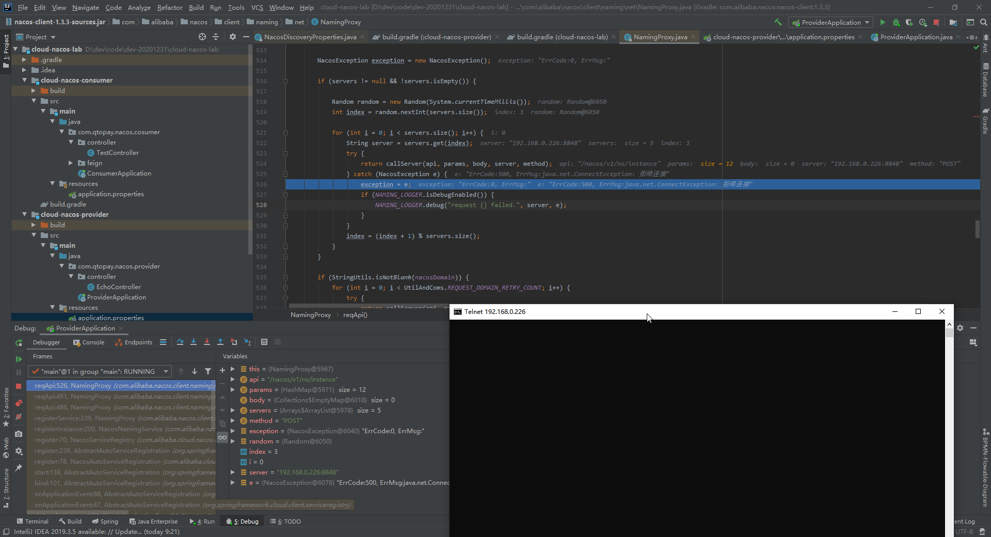Toggle the fold marker at line 516
This screenshot has height=537, width=991.
(x=285, y=81)
